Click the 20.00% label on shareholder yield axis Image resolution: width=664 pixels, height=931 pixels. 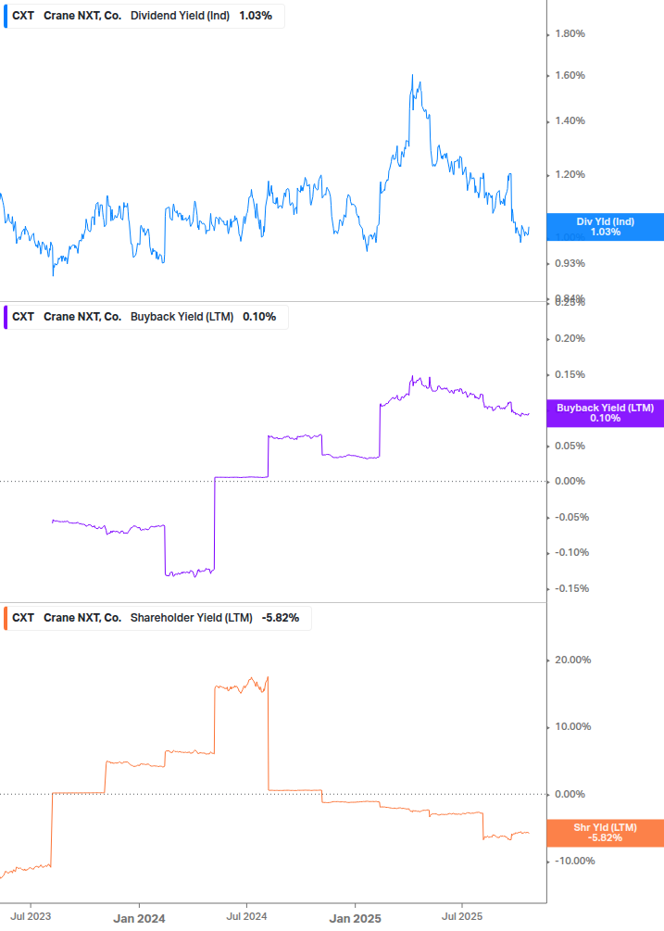[571, 661]
